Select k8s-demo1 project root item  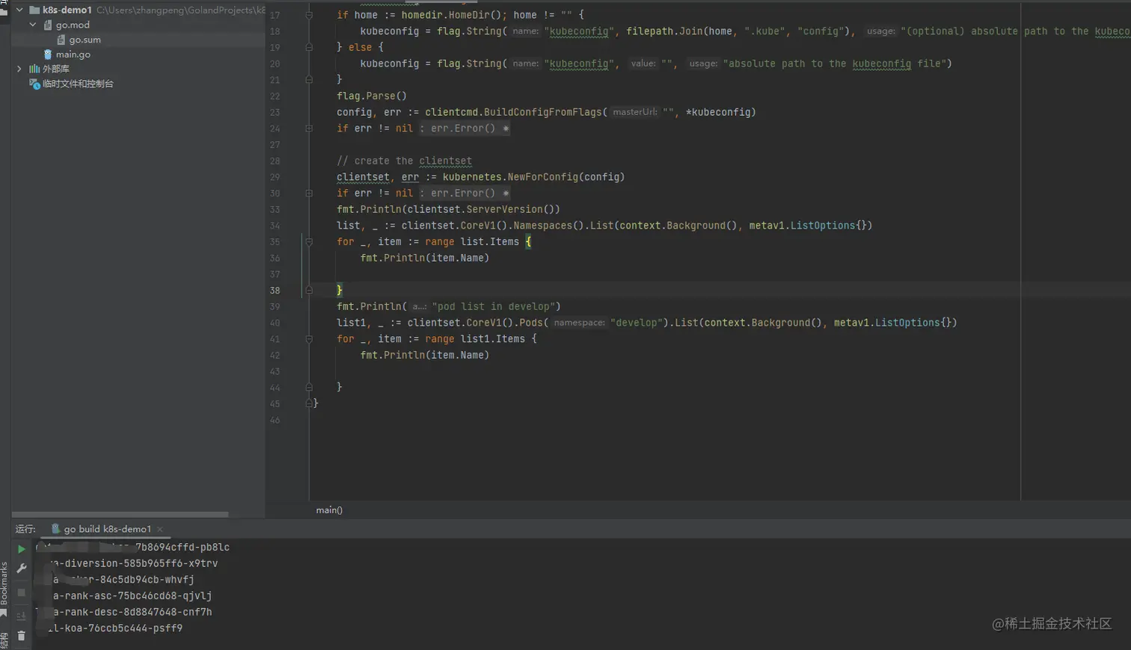point(67,10)
